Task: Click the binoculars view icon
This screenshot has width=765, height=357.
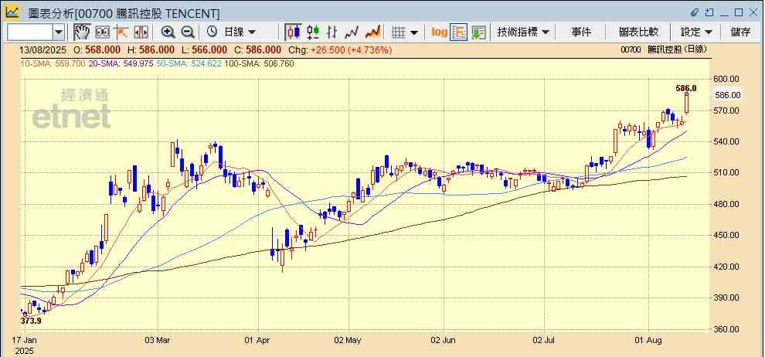Action: [x=103, y=32]
